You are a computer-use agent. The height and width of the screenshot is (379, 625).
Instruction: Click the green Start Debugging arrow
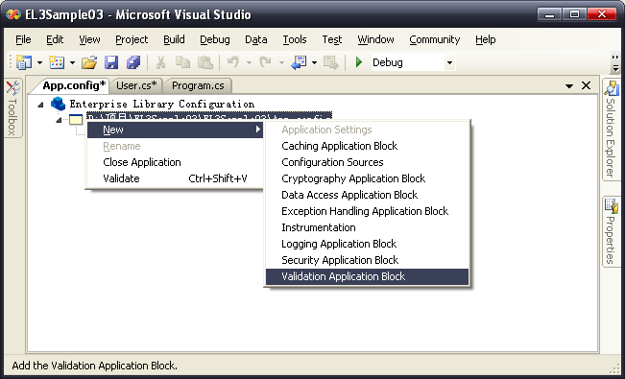click(x=359, y=62)
